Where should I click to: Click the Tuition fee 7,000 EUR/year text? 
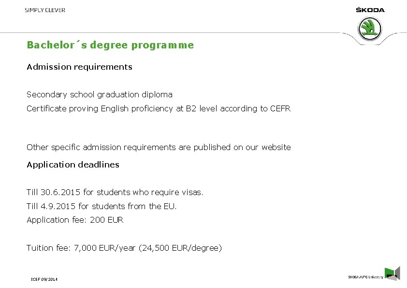pyautogui.click(x=81, y=248)
